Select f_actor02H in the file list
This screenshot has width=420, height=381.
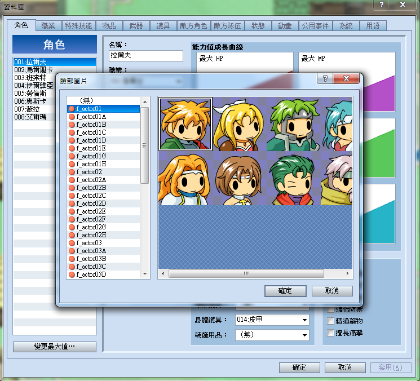[x=103, y=235]
